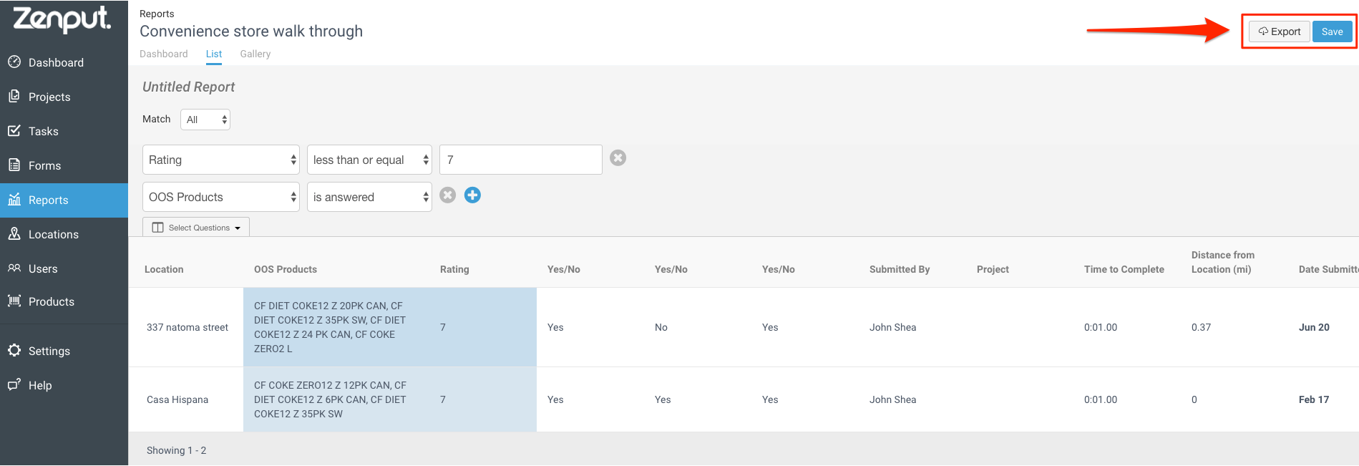Save the report with Save button

[x=1333, y=31]
